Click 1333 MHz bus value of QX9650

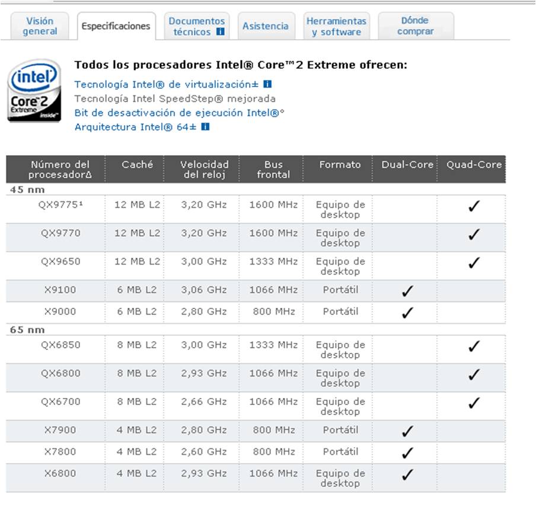pos(273,261)
